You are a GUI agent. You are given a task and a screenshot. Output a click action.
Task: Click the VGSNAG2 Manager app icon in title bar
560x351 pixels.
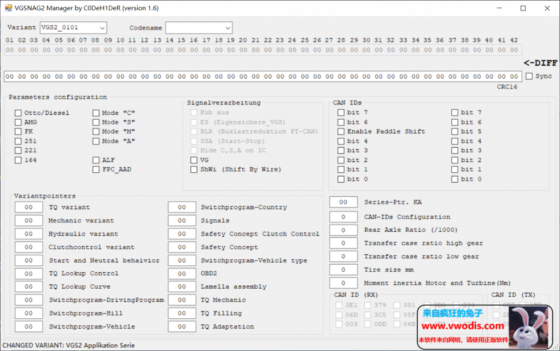click(x=8, y=8)
